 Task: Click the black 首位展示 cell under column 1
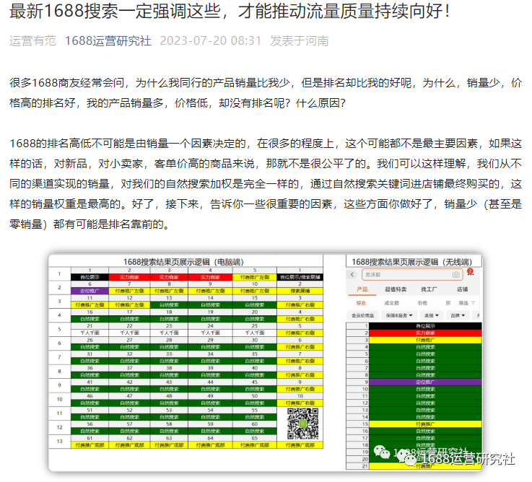tap(90, 277)
